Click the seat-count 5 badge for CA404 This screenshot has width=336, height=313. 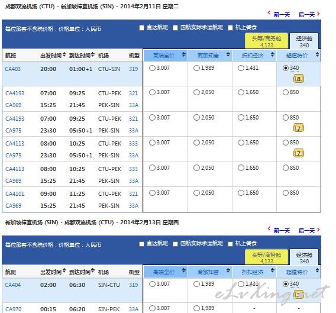click(x=299, y=295)
